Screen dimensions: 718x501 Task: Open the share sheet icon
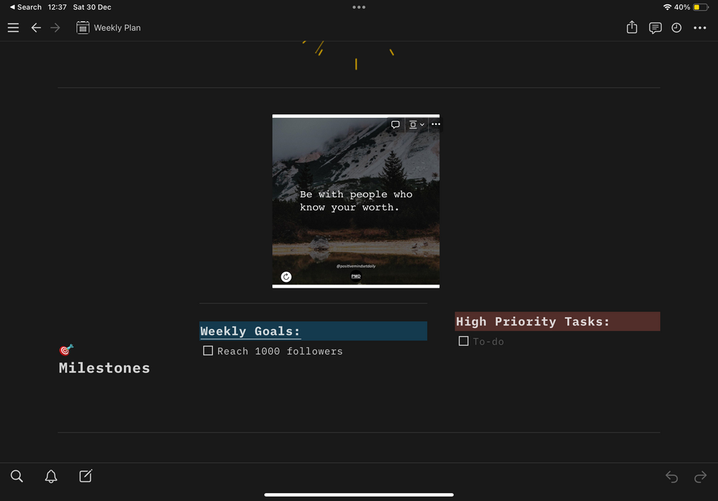coord(632,27)
